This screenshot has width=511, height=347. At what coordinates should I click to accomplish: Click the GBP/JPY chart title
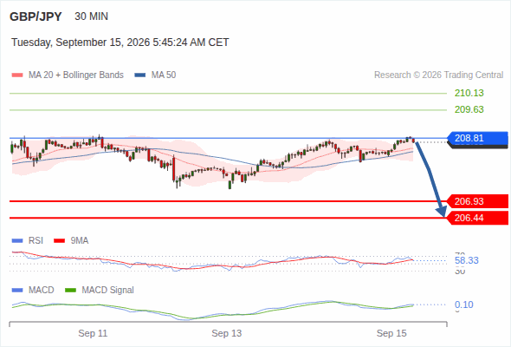click(x=36, y=16)
